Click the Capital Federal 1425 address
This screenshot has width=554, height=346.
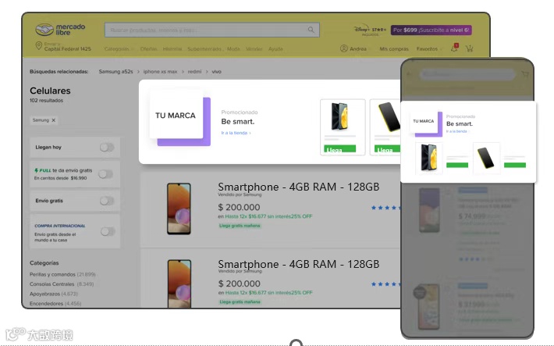(67, 49)
